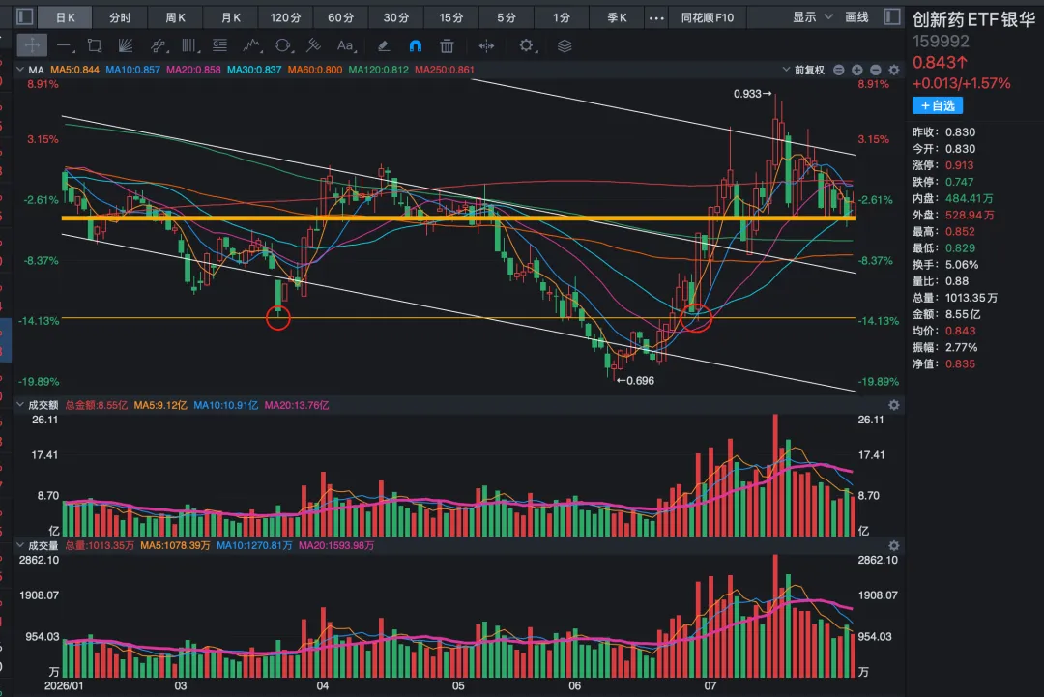Select the eraser tool
Screen dimensions: 1044x697
(384, 46)
